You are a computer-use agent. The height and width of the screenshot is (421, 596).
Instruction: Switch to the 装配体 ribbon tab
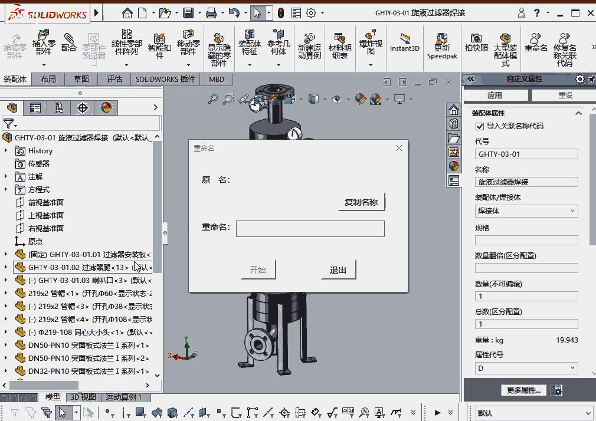click(x=15, y=80)
